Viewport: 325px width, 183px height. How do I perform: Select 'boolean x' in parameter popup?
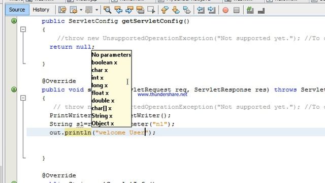click(104, 63)
